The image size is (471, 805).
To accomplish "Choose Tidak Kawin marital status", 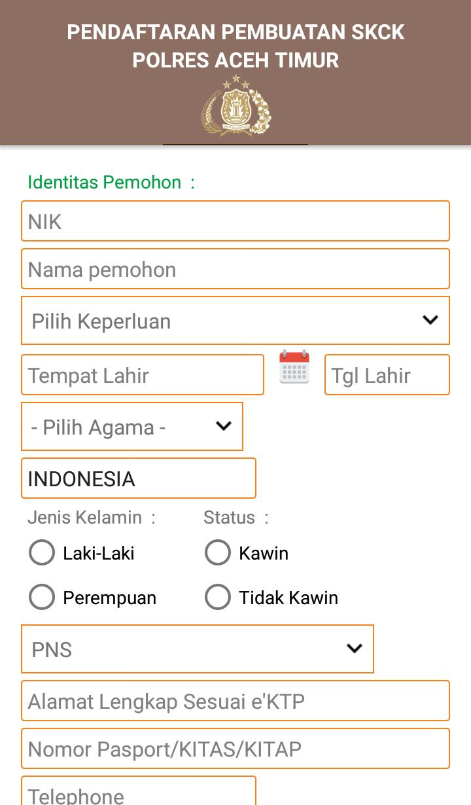I will click(x=218, y=597).
